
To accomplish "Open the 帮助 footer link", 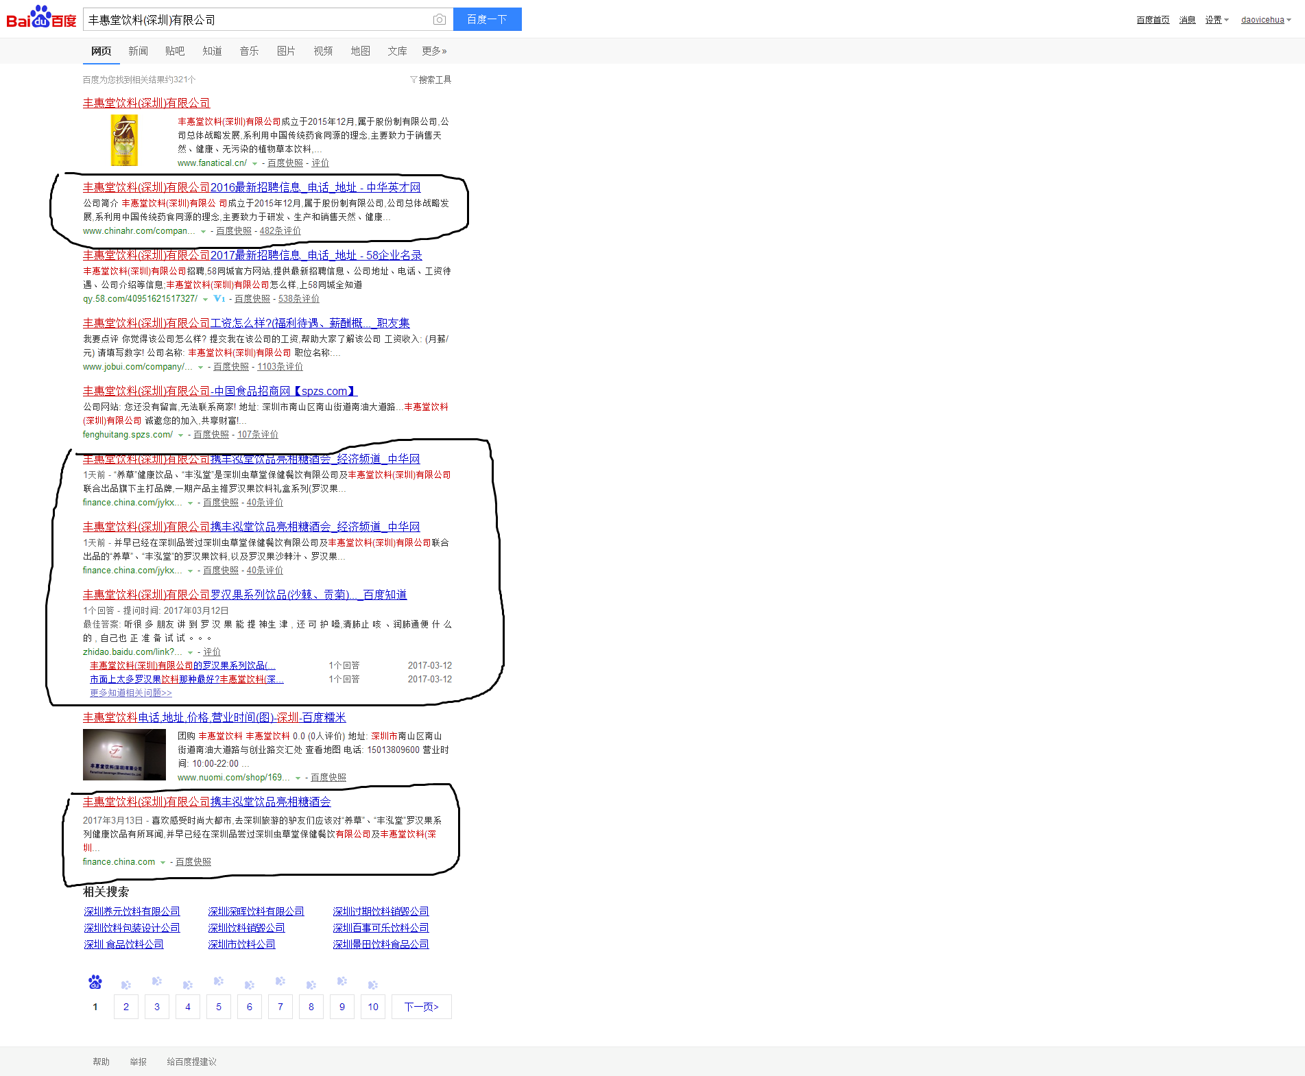I will click(x=101, y=1062).
